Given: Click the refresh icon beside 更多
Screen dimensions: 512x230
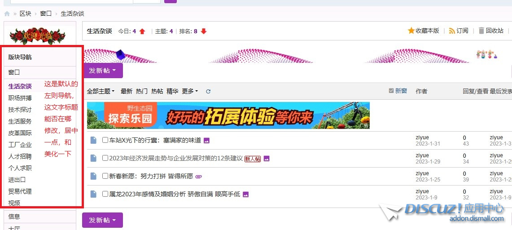Looking at the screenshot, I should (208, 91).
